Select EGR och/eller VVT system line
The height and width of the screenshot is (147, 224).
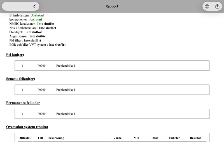click(38, 45)
